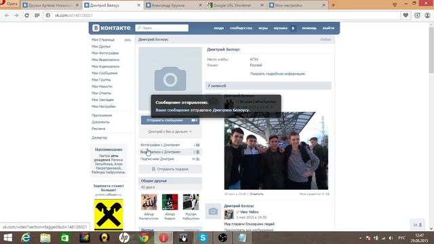This screenshot has width=434, height=244.
Task: Open музыка in the VK header menu
Action: pyautogui.click(x=280, y=28)
